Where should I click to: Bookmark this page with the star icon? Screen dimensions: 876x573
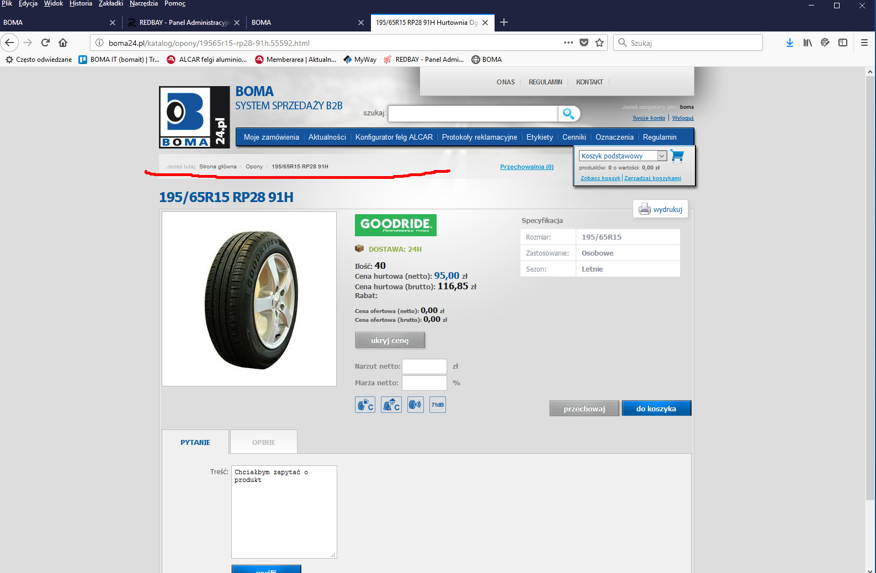coord(599,43)
